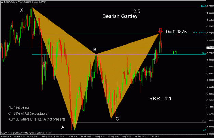Click the '61.8' Fibonacci level label
The height and width of the screenshot is (138, 214).
204,53
